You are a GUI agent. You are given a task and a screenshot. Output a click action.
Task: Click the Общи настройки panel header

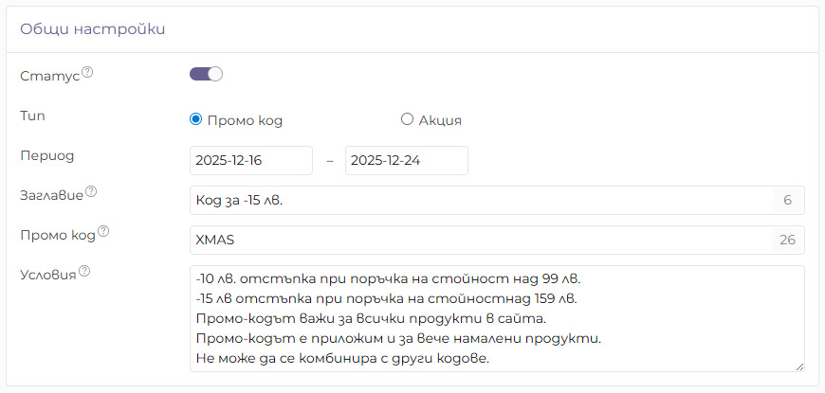pos(93,28)
